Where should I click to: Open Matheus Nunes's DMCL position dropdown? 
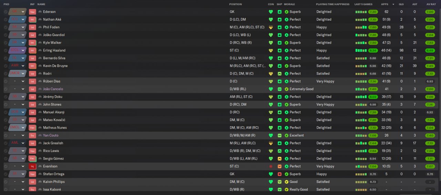coord(18,128)
